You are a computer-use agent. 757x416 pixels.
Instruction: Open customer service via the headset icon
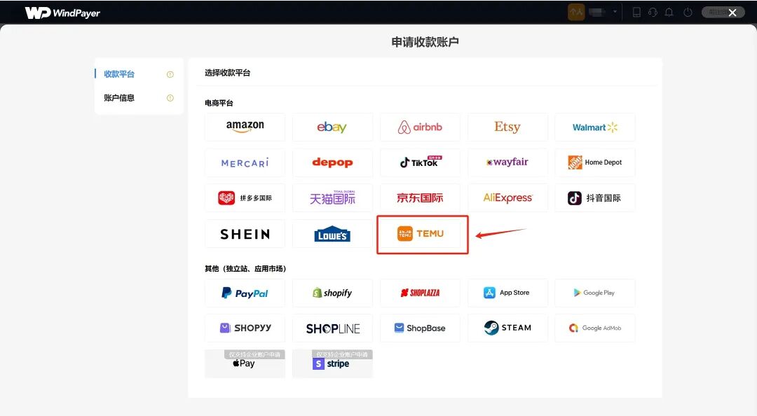pos(653,12)
